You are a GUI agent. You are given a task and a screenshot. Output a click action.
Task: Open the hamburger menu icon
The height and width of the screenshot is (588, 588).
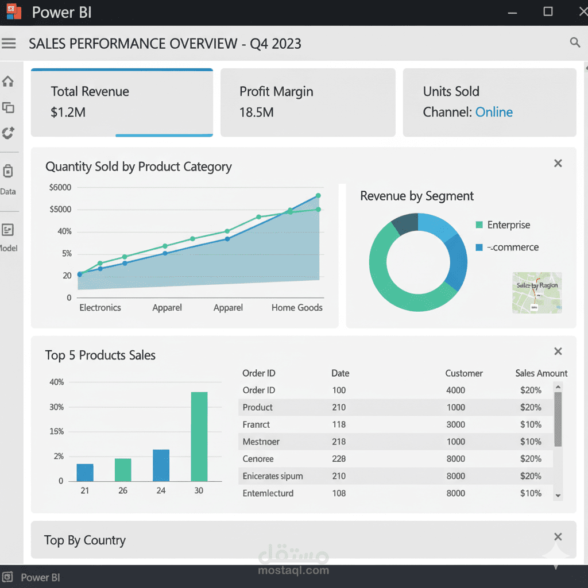click(9, 44)
